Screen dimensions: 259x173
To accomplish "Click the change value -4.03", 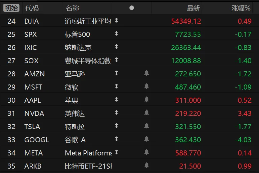I will (x=243, y=140).
